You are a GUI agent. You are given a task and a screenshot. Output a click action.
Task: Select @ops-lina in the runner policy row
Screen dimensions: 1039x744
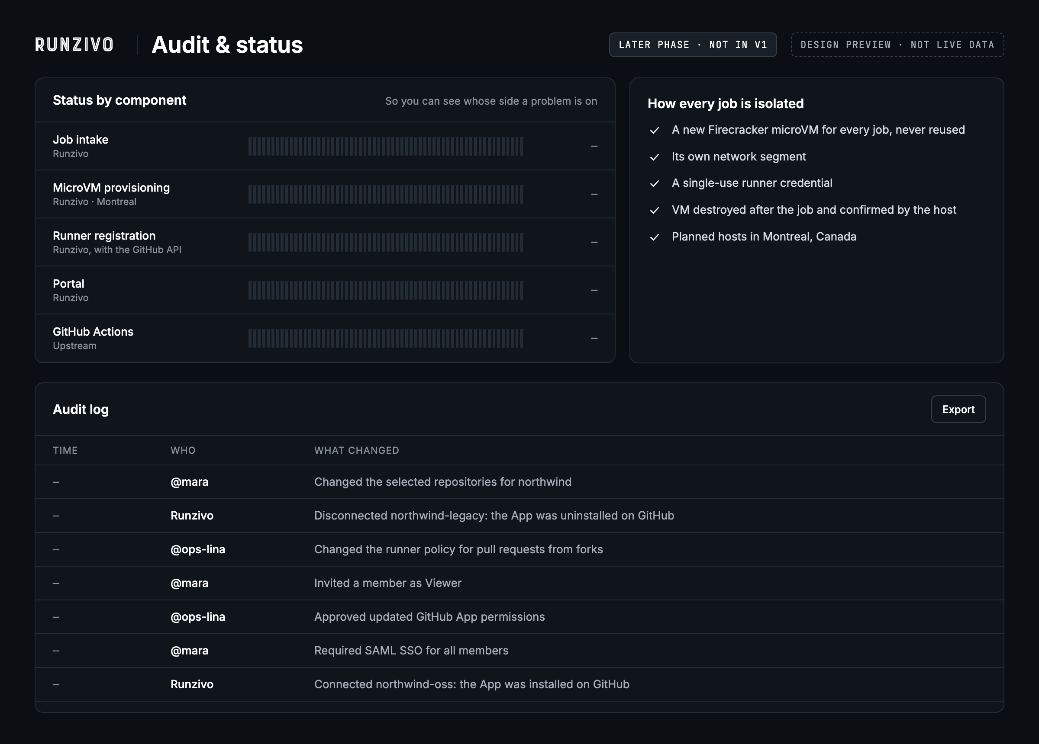197,549
